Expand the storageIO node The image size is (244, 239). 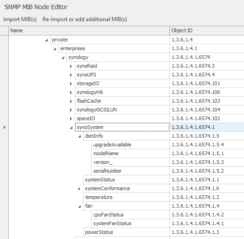click(71, 84)
